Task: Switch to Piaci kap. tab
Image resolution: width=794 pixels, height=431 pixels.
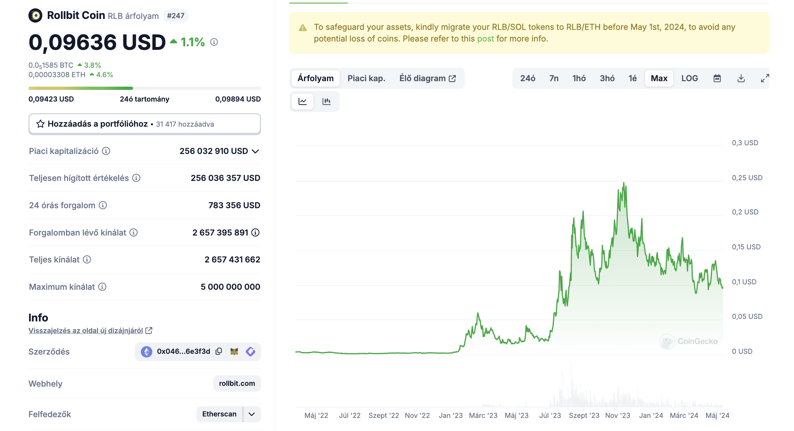Action: 366,78
